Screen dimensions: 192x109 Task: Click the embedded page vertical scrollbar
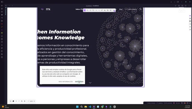(x=143, y=11)
